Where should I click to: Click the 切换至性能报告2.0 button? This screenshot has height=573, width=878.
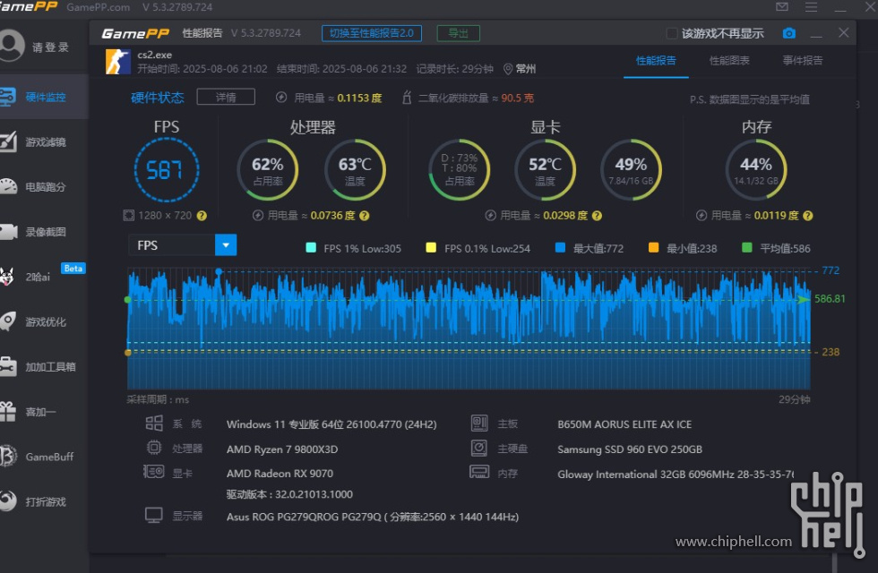point(372,33)
